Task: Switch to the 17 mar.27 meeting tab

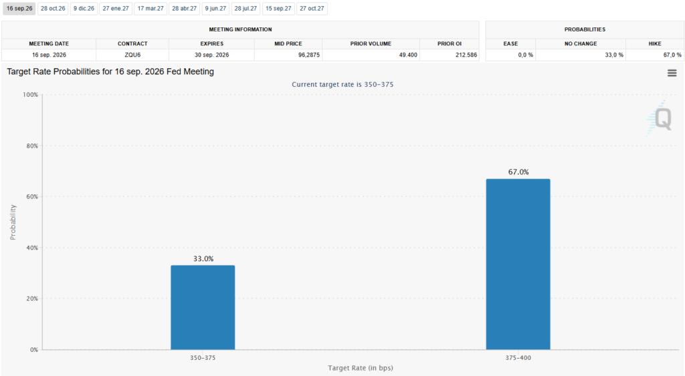Action: coord(151,9)
